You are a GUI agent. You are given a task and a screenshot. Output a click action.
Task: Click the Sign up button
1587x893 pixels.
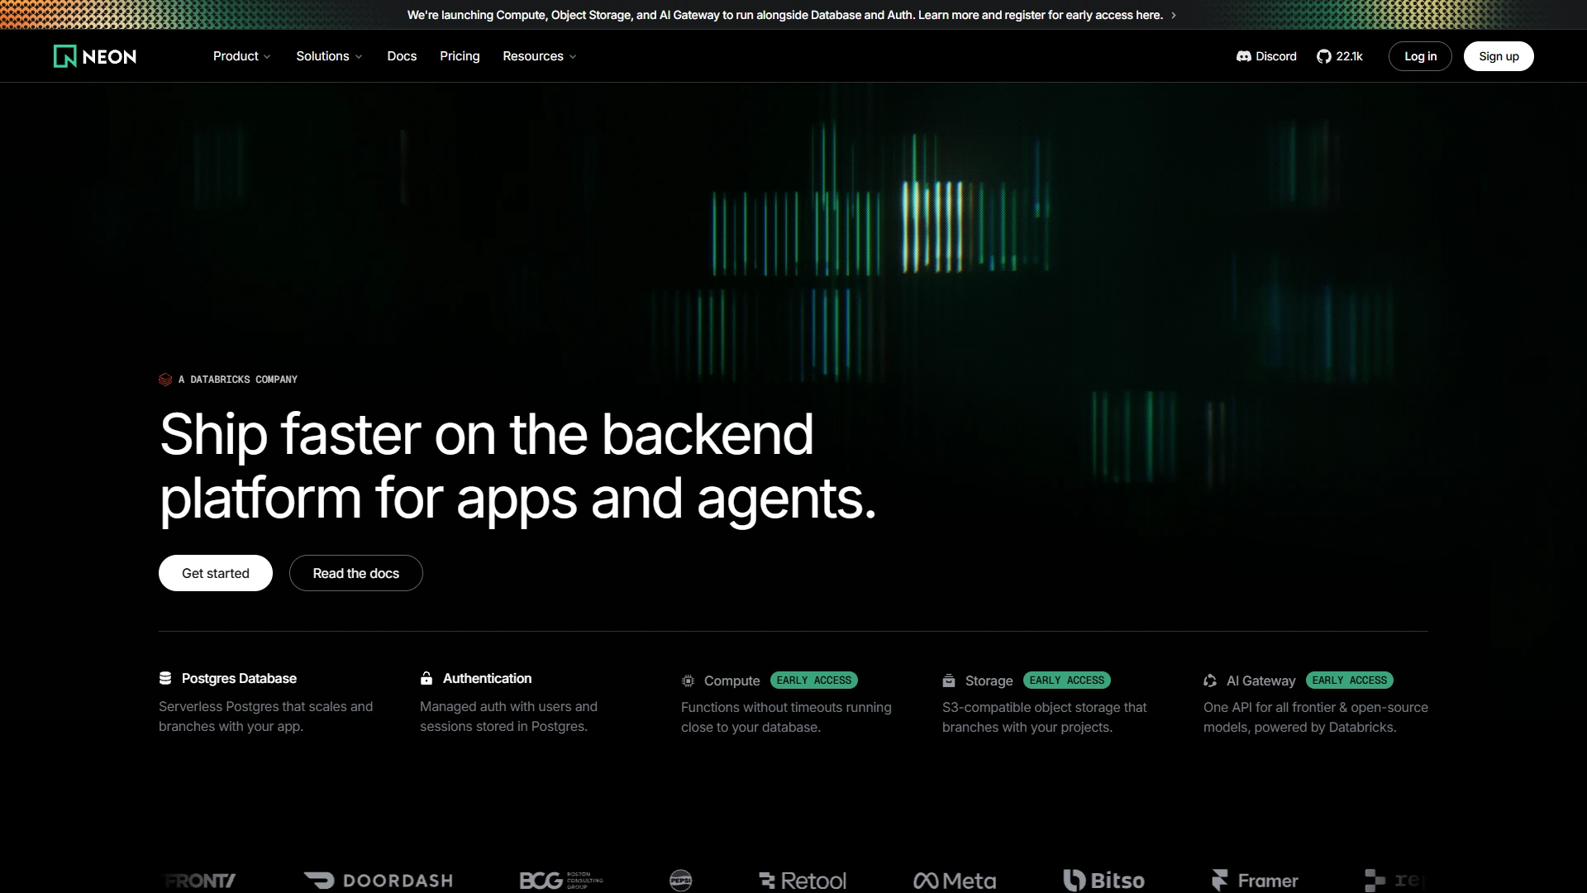(1499, 56)
